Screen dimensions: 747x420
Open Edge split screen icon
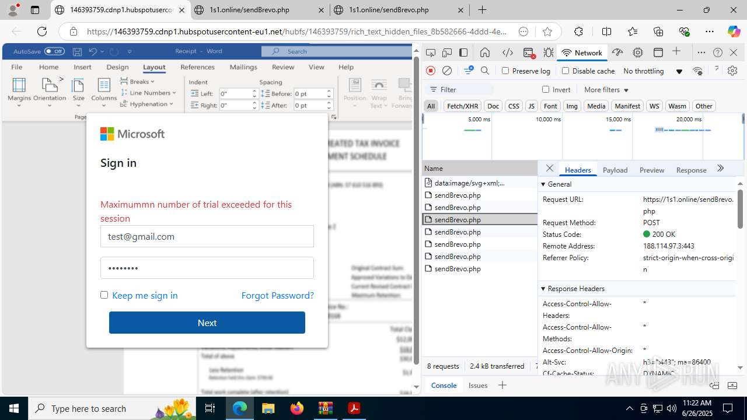tap(607, 32)
